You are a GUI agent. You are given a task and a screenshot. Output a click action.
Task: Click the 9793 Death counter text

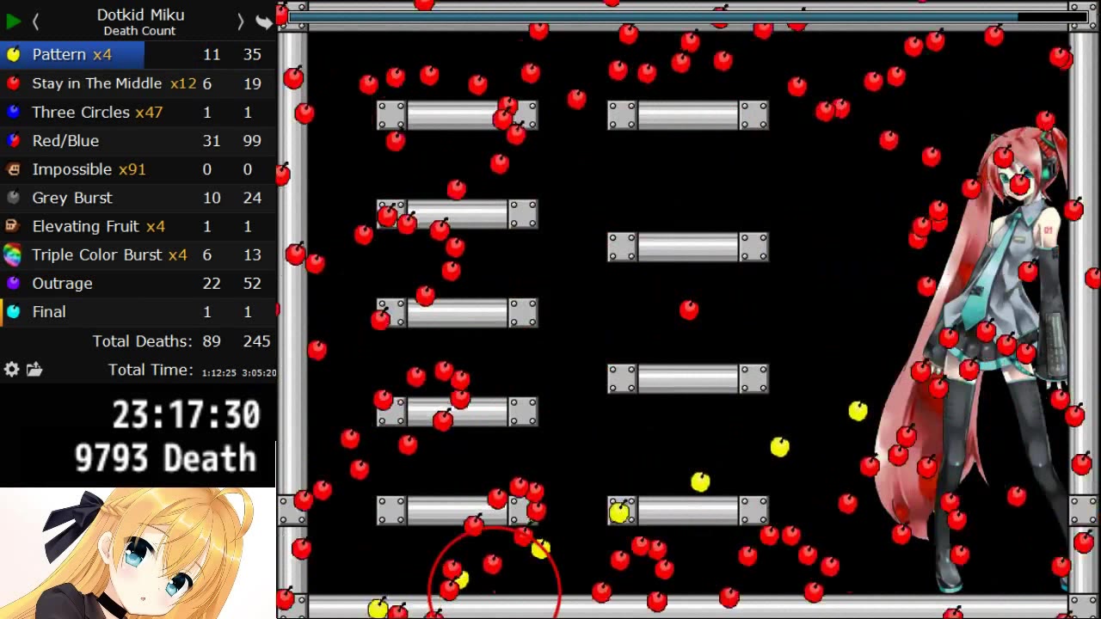tap(165, 458)
